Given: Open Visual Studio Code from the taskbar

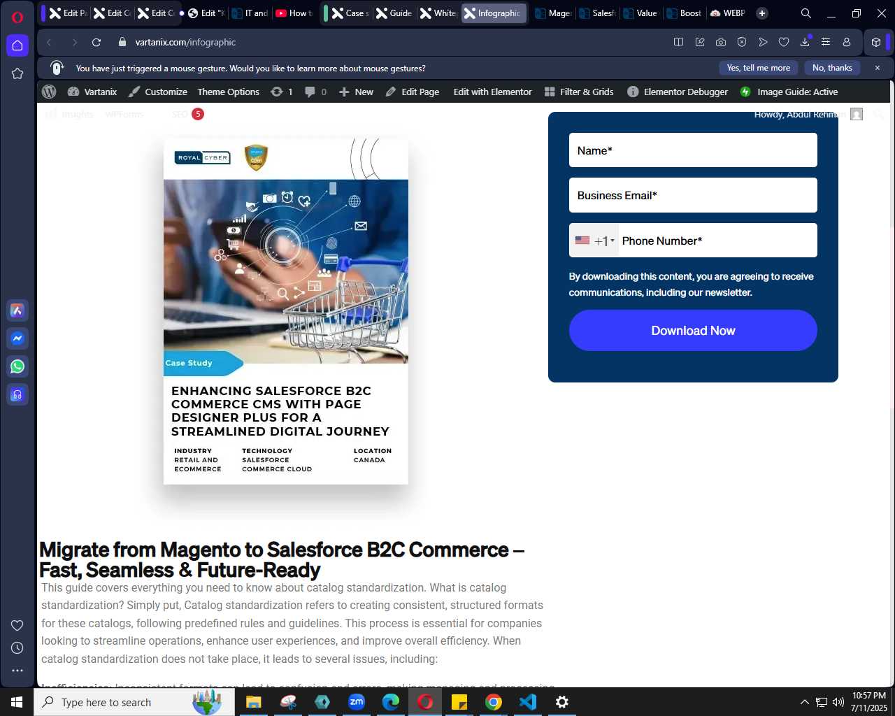Looking at the screenshot, I should pyautogui.click(x=528, y=702).
